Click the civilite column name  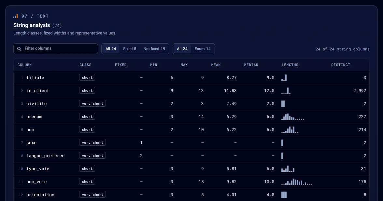[x=36, y=104]
